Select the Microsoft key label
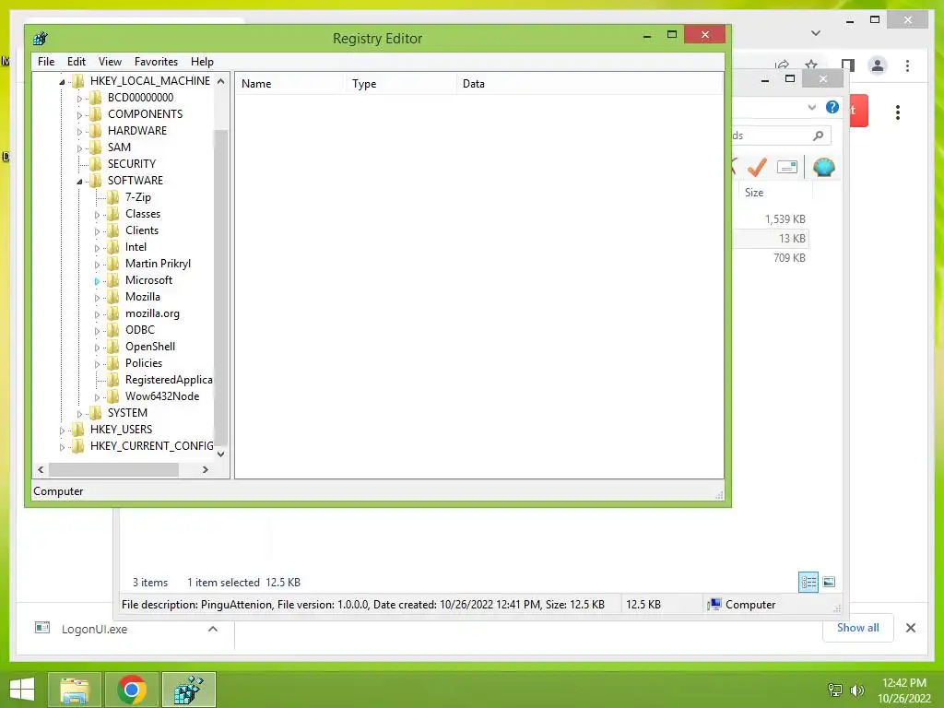 click(148, 280)
